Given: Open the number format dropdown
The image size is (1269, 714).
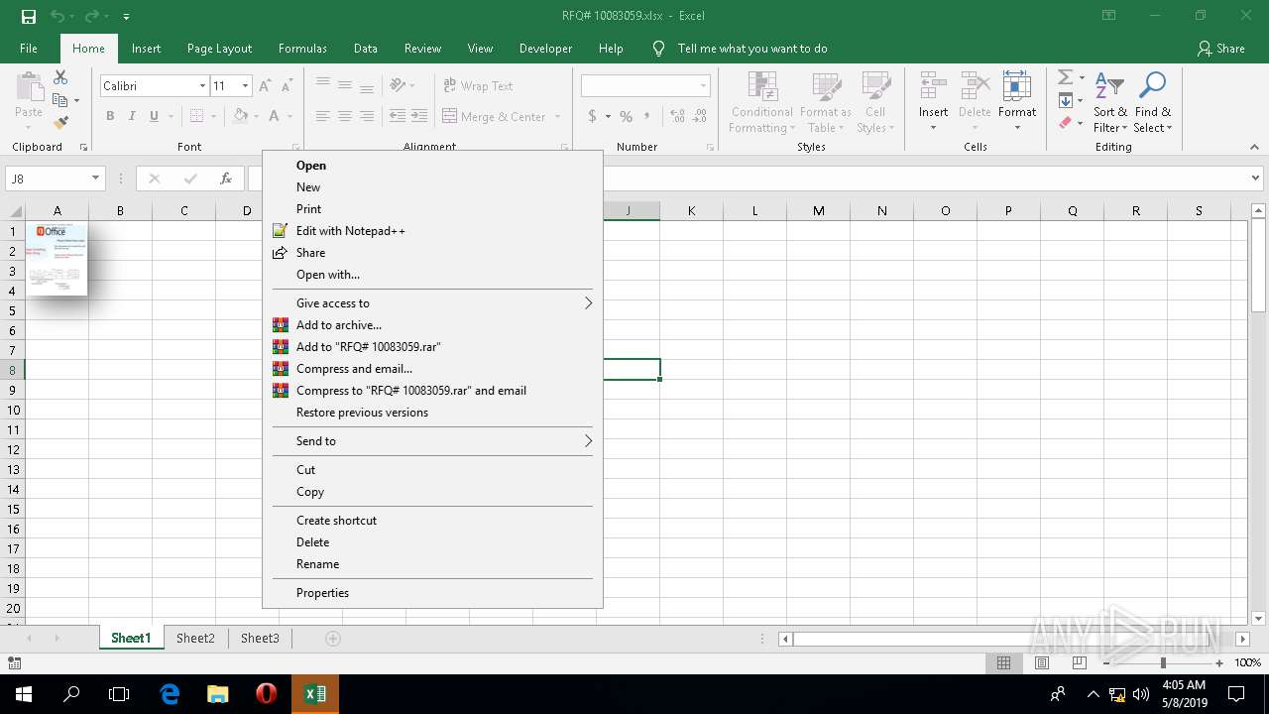Looking at the screenshot, I should tap(703, 86).
